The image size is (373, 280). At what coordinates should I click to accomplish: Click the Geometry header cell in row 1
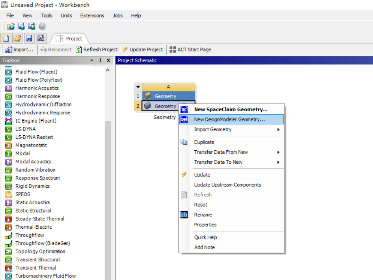point(169,96)
